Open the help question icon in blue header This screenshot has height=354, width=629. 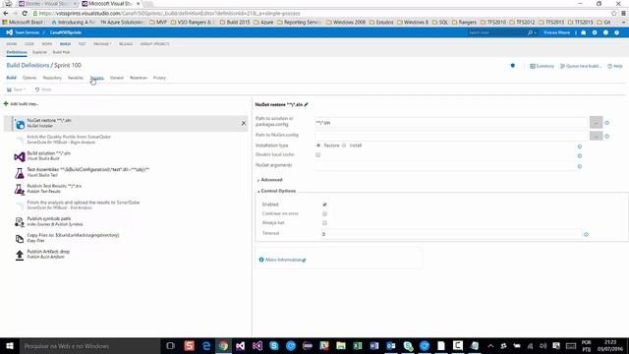[x=616, y=32]
